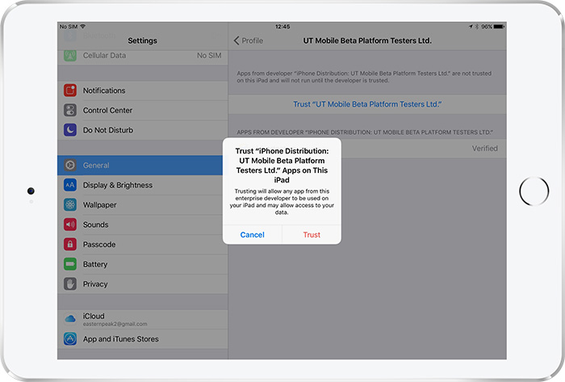Screen dimensions: 565x382
Task: Click the easternpeak2@gmail.com text
Action: (115, 324)
